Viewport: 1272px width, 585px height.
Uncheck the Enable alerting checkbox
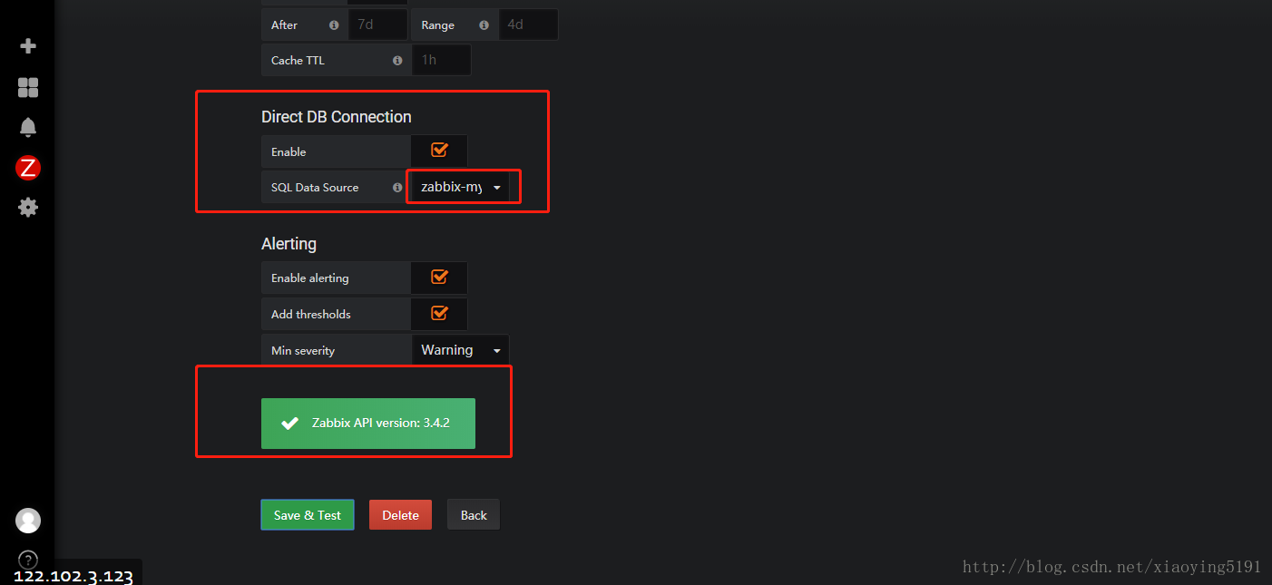point(439,277)
